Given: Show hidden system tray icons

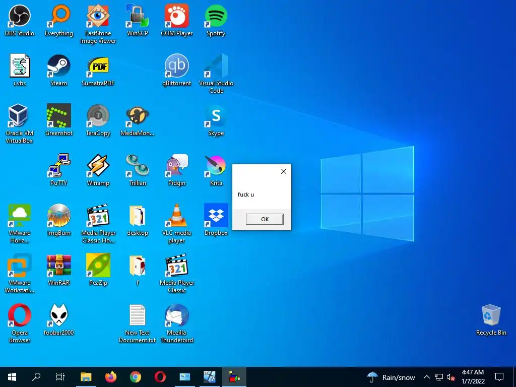Looking at the screenshot, I should click(426, 377).
